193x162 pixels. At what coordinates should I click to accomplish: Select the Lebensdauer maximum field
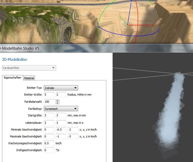61,123
